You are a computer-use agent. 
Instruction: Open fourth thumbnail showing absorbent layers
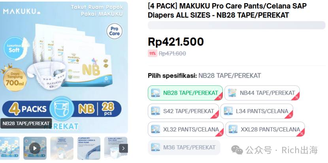[89, 148]
